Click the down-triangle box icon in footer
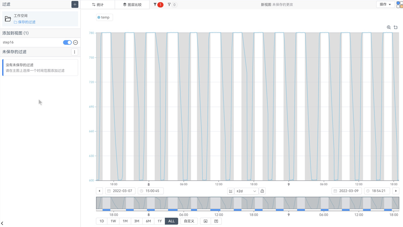Screen dimensions: 403x227 tap(216, 221)
